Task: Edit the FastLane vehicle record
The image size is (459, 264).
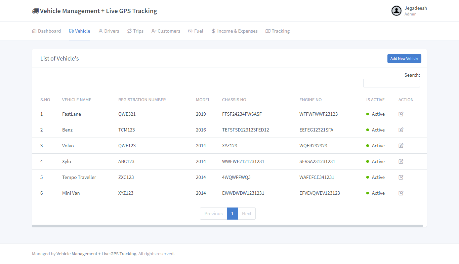Action: tap(401, 114)
